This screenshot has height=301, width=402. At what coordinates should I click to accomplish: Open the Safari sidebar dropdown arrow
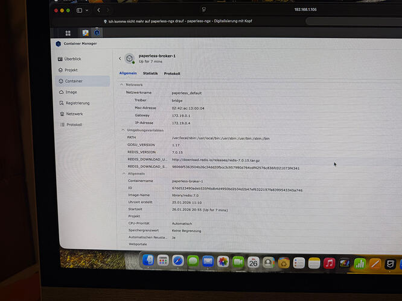coord(87,10)
